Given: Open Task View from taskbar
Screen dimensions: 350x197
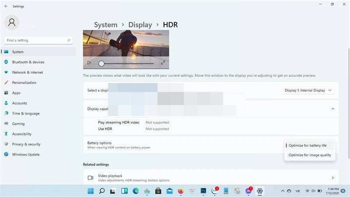Looking at the screenshot, I should [113, 191].
